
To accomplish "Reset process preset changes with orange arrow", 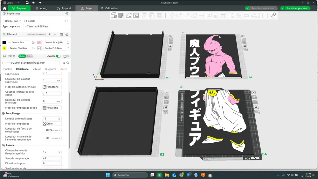I will click(x=3, y=63).
